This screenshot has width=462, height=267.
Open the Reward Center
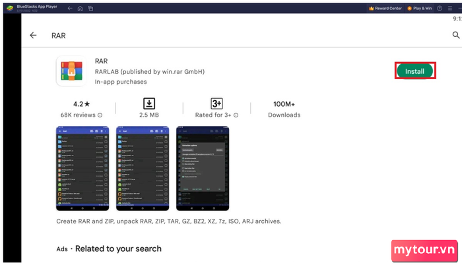[x=385, y=9]
